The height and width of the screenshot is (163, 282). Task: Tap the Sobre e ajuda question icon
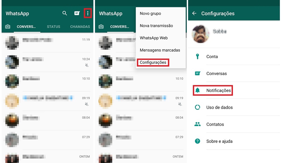[x=197, y=141]
